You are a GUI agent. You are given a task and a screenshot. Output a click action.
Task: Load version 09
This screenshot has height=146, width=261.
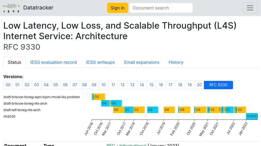(x=94, y=85)
